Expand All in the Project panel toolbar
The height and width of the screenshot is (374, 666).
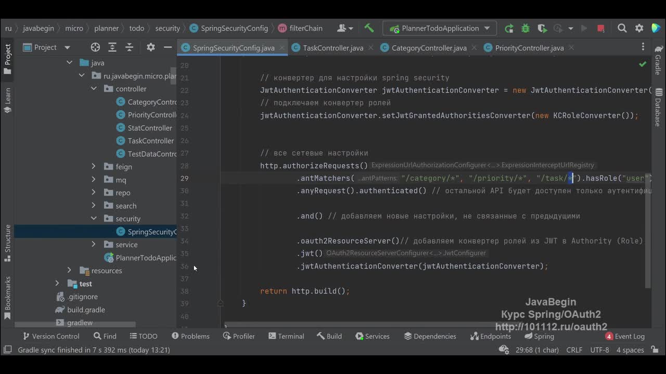(x=112, y=47)
